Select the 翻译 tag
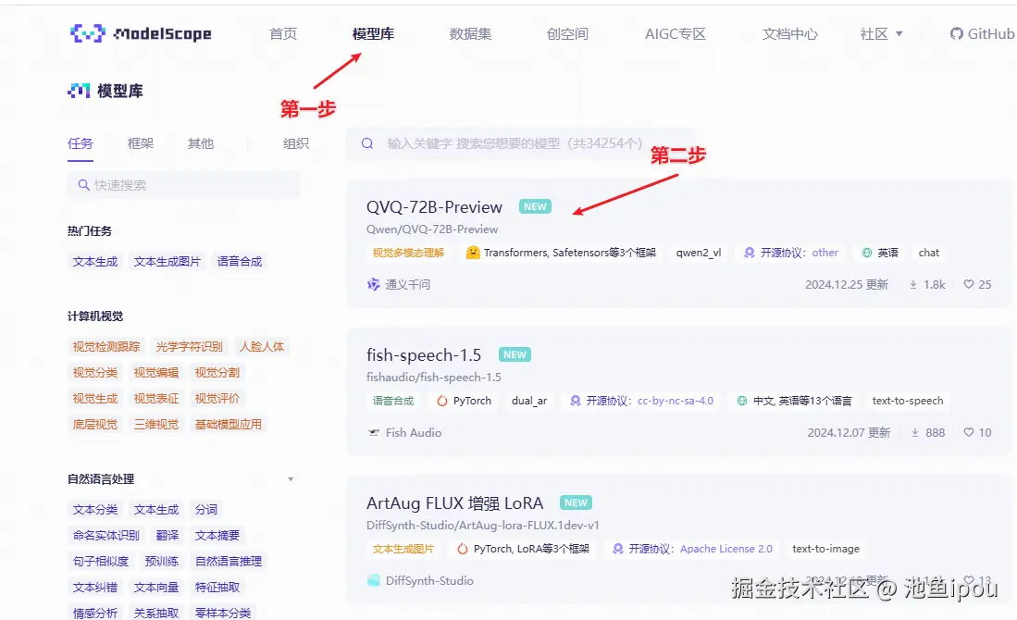 [167, 535]
